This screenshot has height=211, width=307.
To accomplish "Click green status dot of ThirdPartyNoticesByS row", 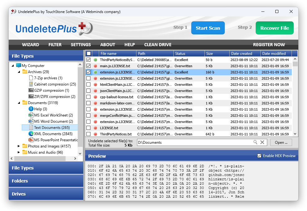I will tap(95, 60).
